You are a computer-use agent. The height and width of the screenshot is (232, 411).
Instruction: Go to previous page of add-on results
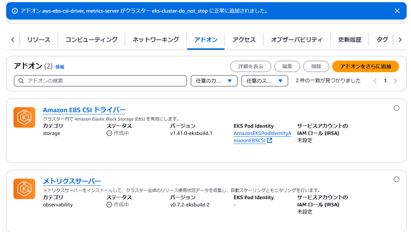click(x=375, y=81)
